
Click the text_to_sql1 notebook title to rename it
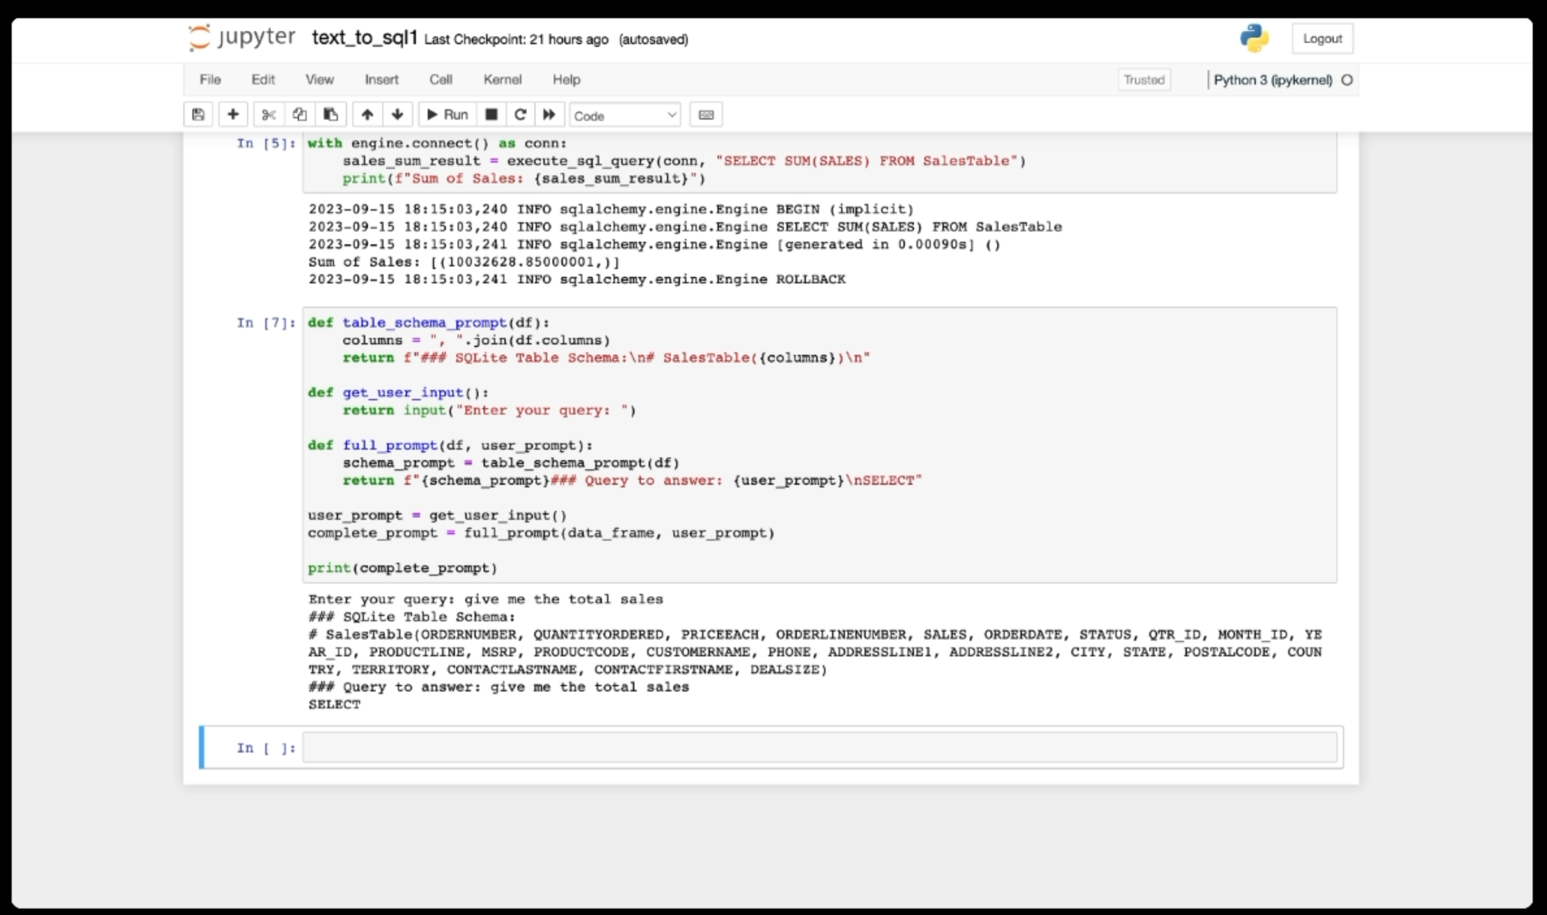(x=364, y=38)
